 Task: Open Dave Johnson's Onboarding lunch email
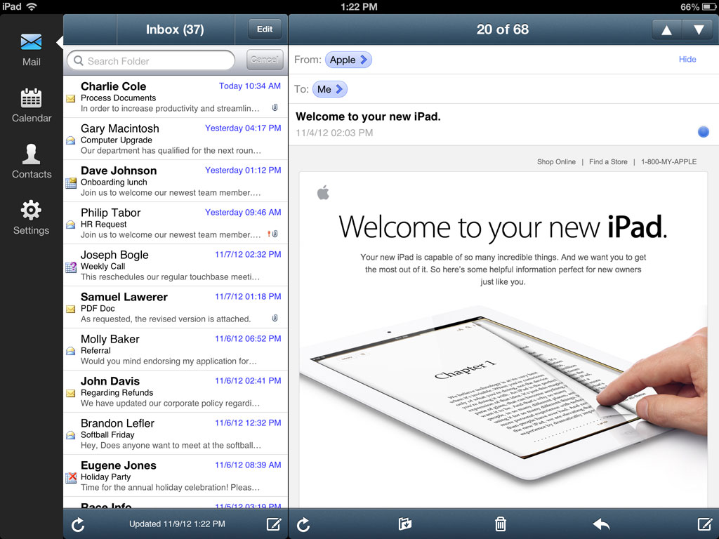click(x=174, y=181)
